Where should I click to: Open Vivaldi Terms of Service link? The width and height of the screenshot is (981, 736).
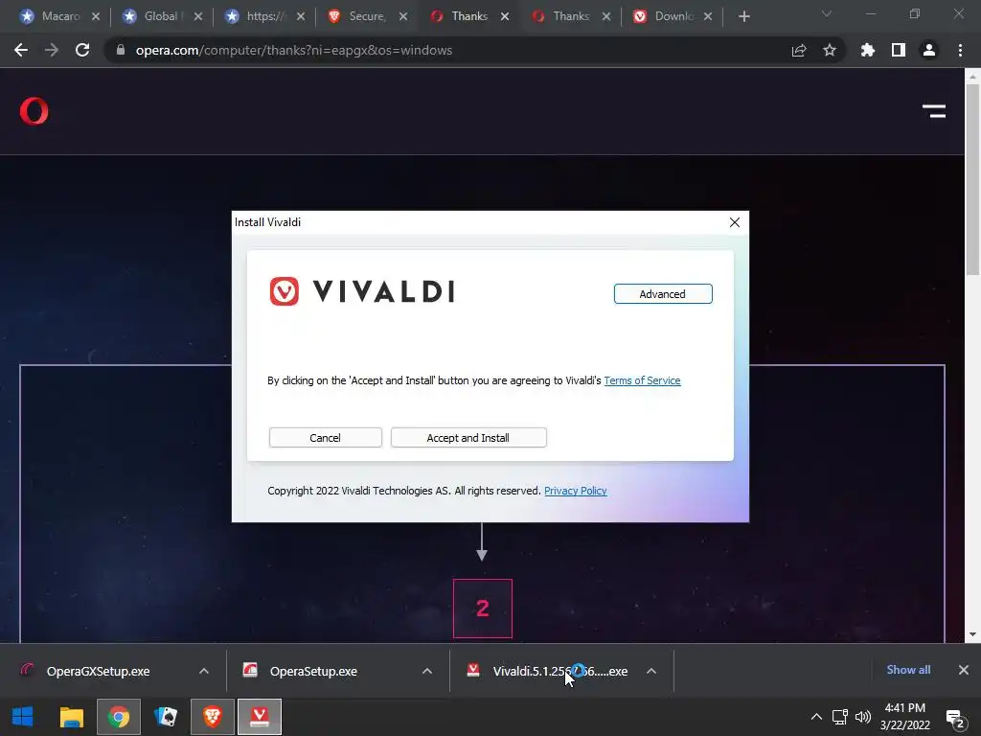[x=642, y=380]
